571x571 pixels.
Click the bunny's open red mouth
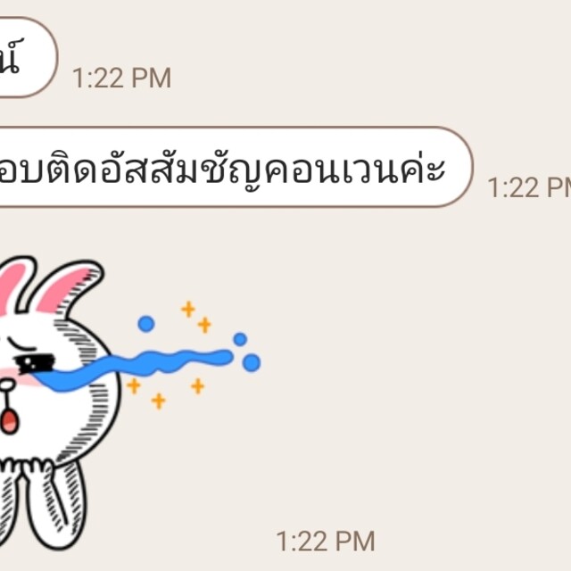tap(10, 420)
